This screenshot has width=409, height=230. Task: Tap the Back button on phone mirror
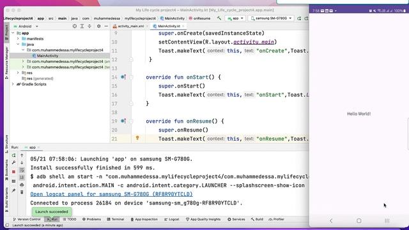coord(331,221)
